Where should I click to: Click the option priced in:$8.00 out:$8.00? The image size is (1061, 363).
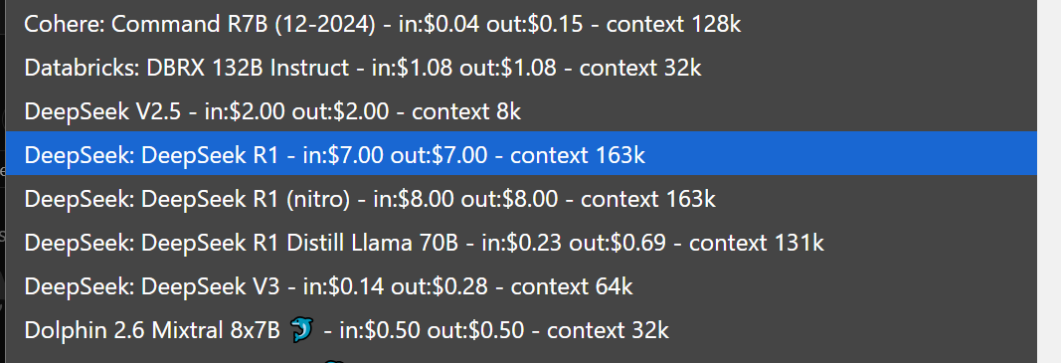click(521, 198)
